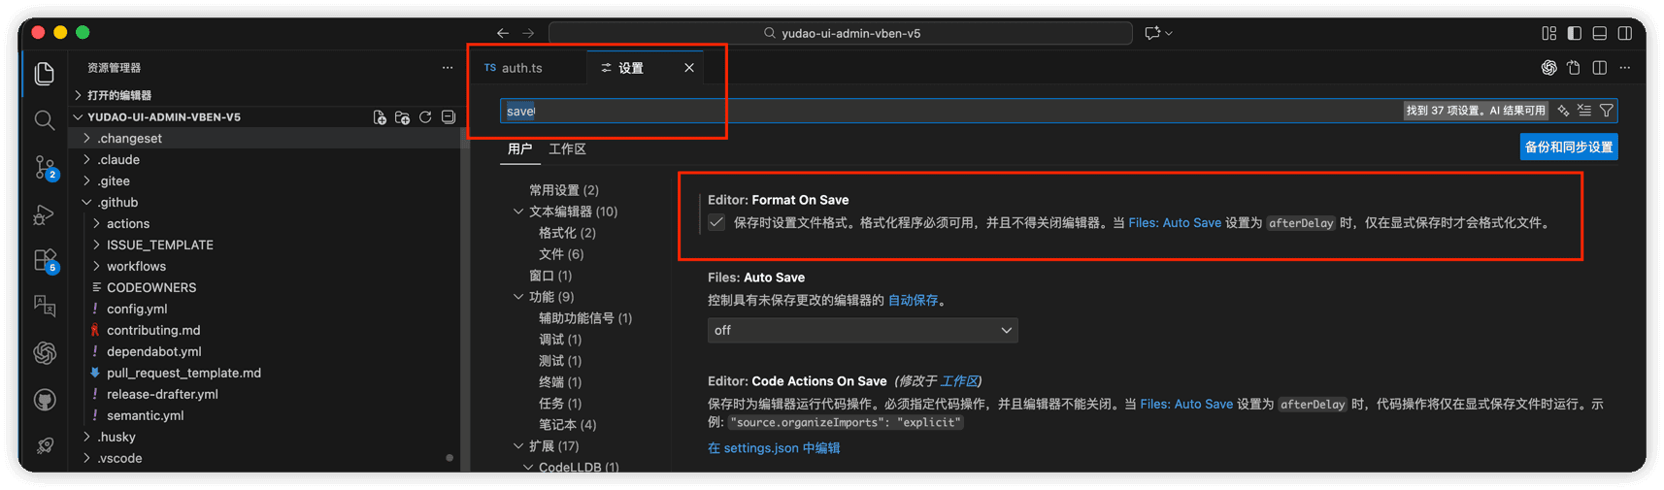Open the ChatGPT icon in activity bar
This screenshot has height=490, width=1664.
(45, 353)
